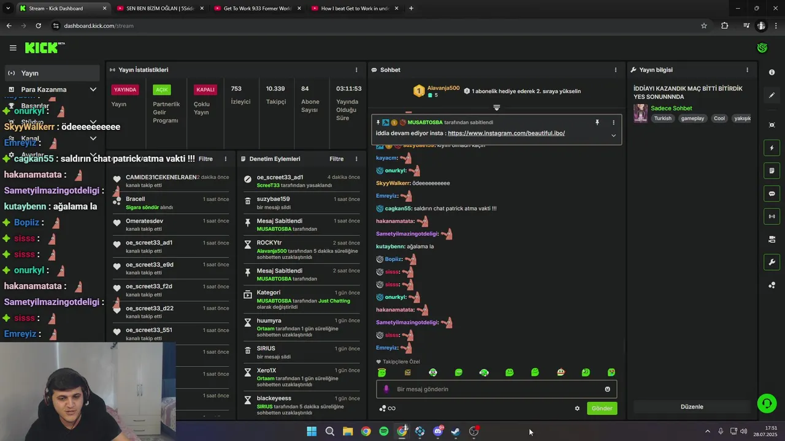The width and height of the screenshot is (785, 441).
Task: Toggle the chat bubble panel button
Action: 772,194
